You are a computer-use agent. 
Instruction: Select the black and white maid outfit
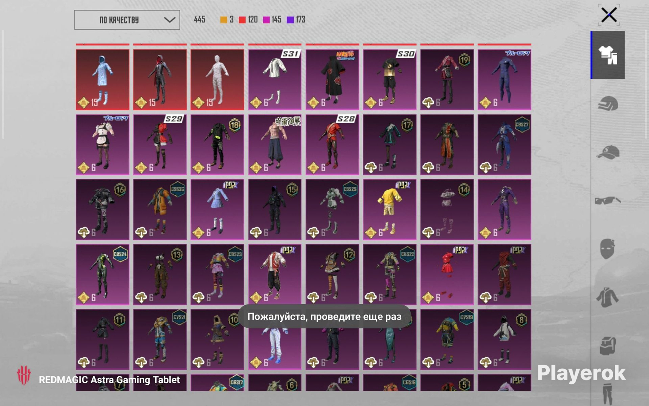[x=102, y=145]
